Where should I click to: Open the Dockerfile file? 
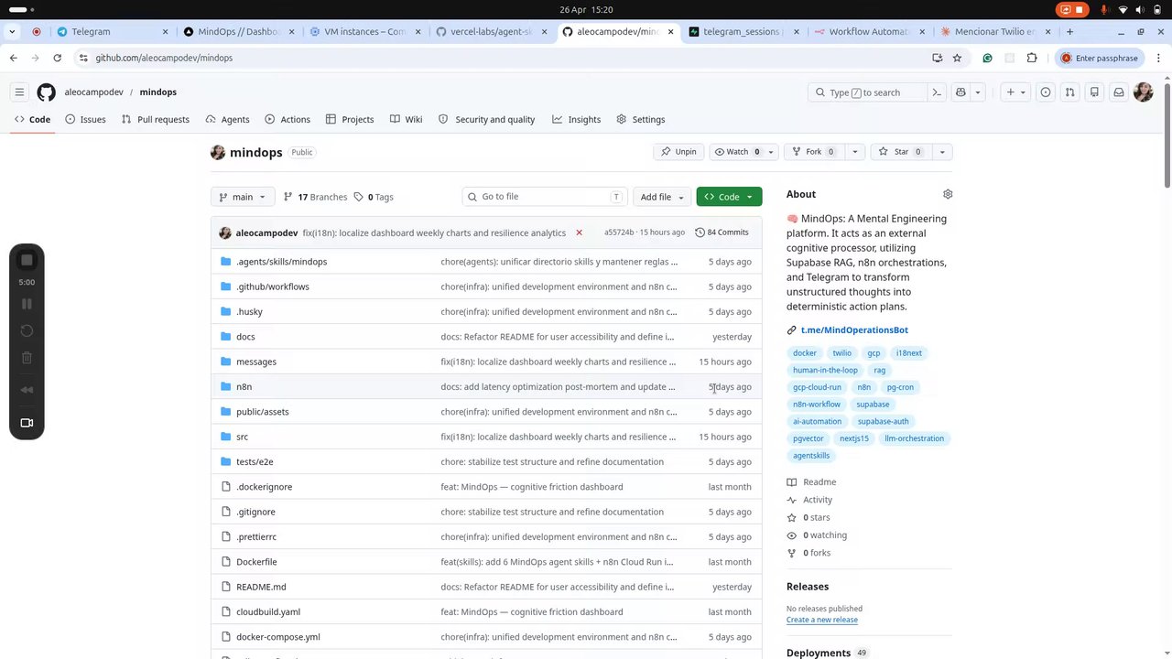tap(256, 562)
